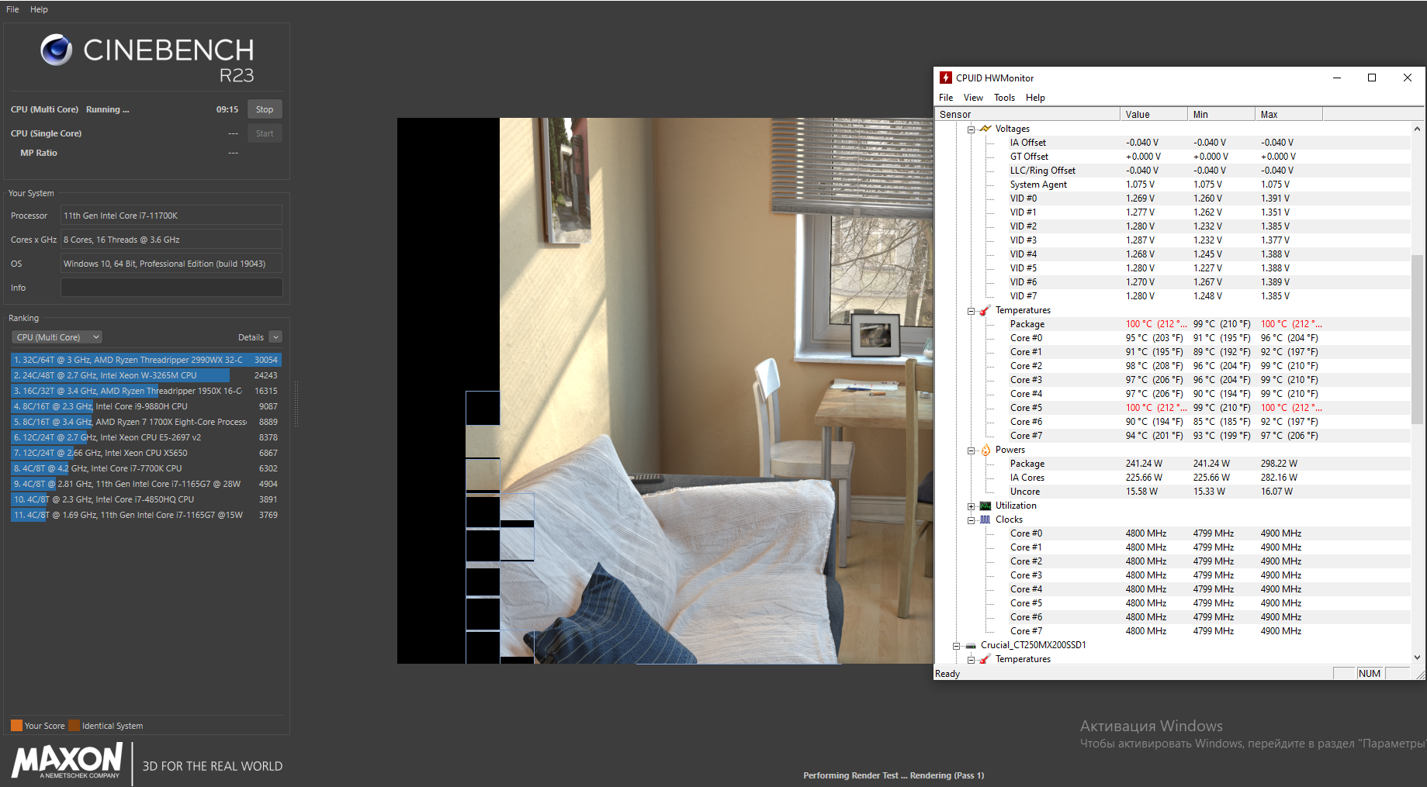This screenshot has width=1427, height=787.
Task: Open the CPU (Multi Core) ranking dropdown
Action: pyautogui.click(x=57, y=337)
